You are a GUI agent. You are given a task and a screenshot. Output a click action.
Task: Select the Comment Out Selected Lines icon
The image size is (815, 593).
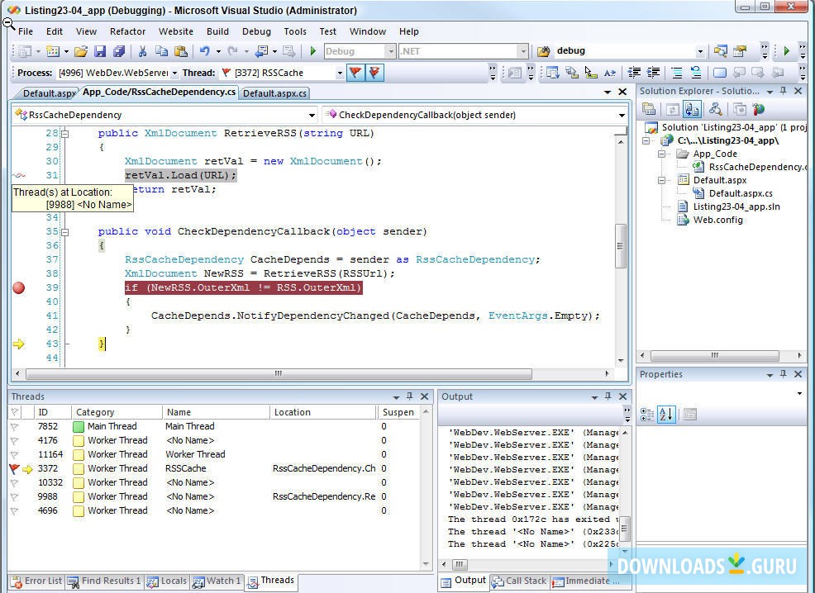click(x=677, y=73)
